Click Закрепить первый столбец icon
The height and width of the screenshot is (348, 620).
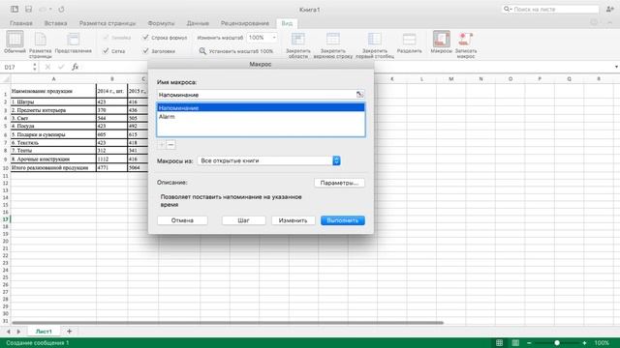(375, 39)
